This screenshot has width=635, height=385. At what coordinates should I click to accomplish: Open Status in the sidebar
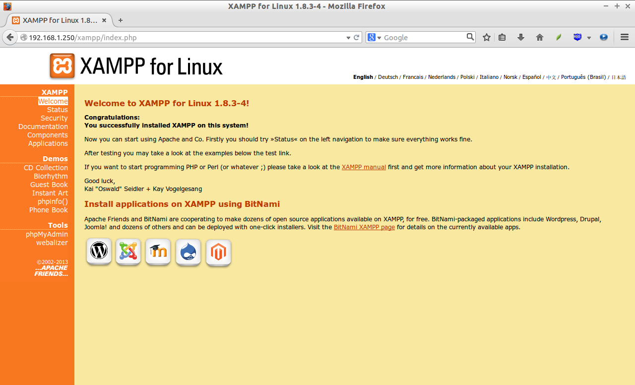[x=58, y=110]
